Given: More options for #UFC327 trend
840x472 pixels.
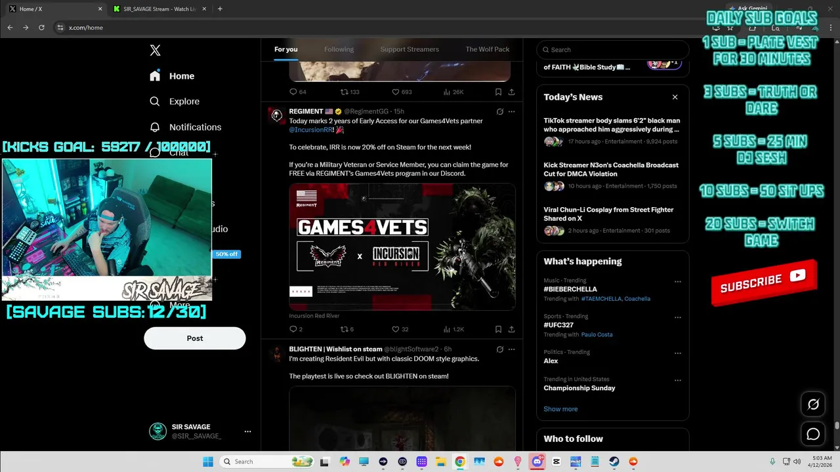Looking at the screenshot, I should [x=678, y=318].
